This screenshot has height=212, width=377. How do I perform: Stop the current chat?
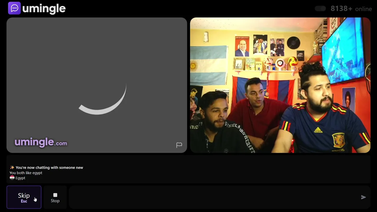55,198
